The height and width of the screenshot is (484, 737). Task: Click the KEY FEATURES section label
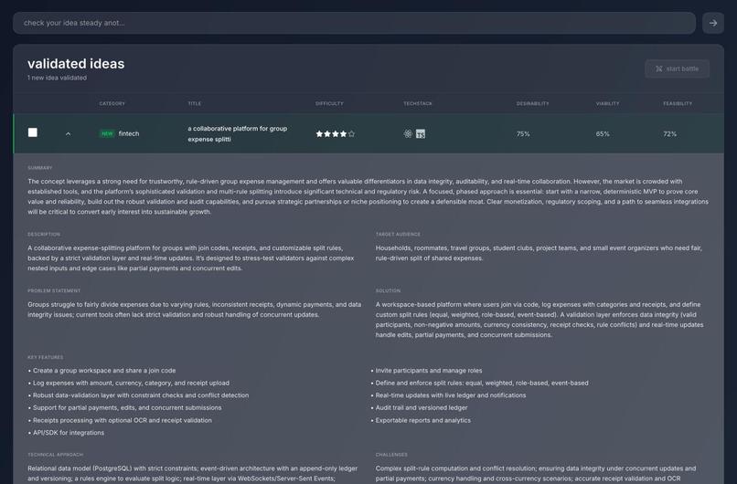[45, 358]
